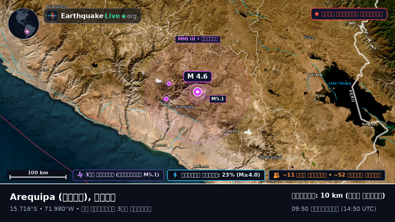Click the lower purple aftershock dot near Arequipa
This screenshot has height=222, width=395.
click(166, 99)
